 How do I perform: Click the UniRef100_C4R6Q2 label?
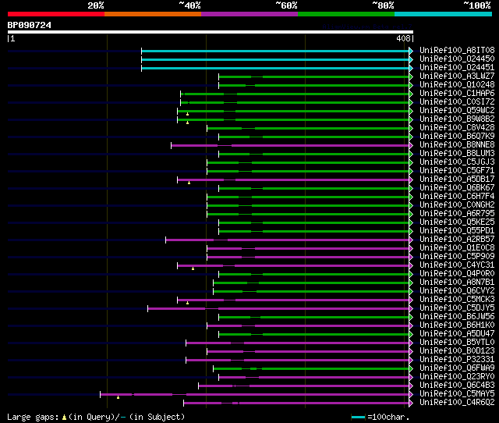point(457,403)
